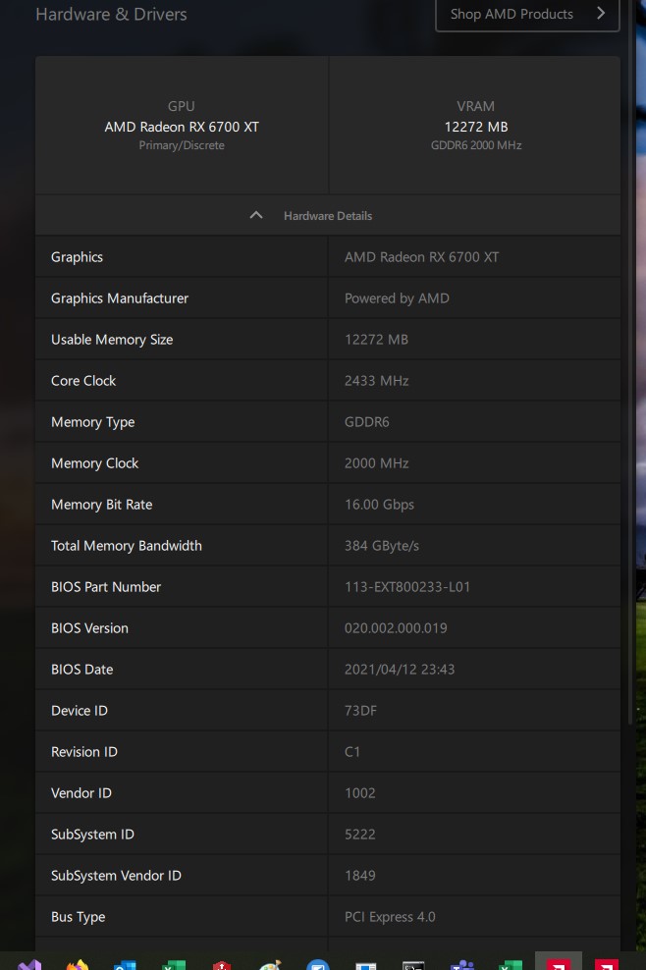Screen dimensions: 646x970
Task: Select the Core Clock value 2433 MHz
Action: pos(376,381)
